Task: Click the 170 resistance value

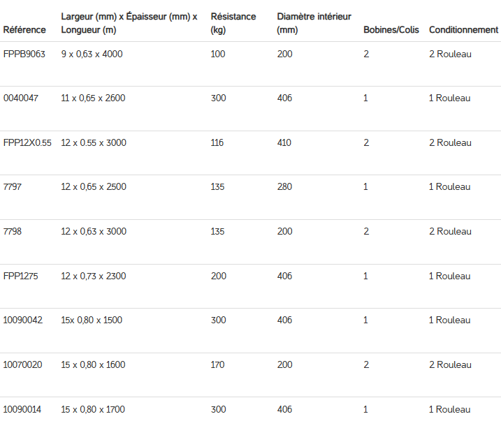Action: (x=218, y=365)
